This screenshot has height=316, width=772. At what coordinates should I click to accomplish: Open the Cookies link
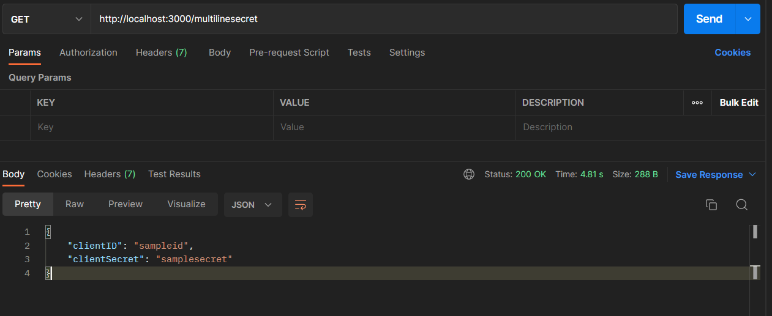tap(732, 53)
